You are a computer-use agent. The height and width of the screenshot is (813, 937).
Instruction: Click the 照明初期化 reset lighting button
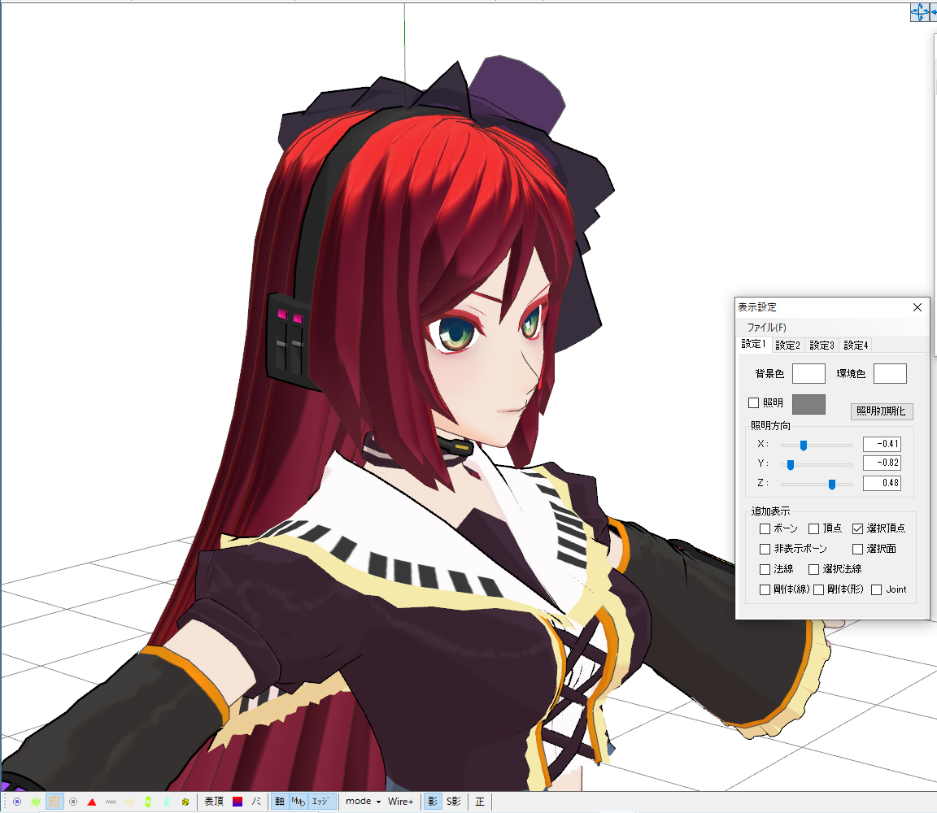click(882, 411)
